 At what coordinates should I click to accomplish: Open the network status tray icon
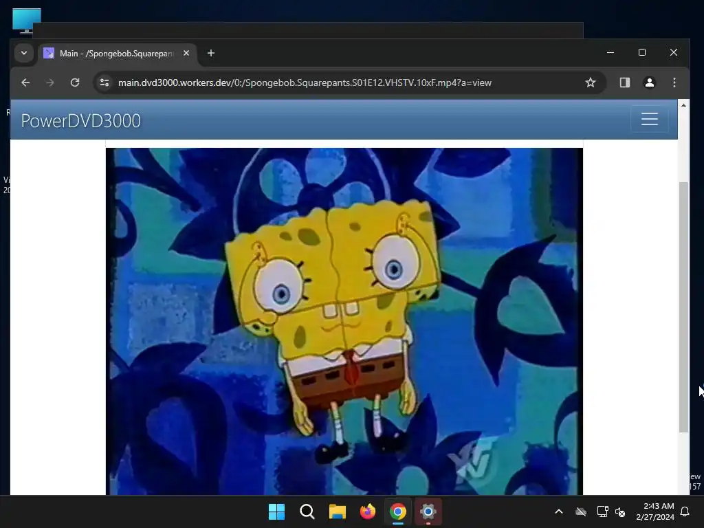[602, 511]
